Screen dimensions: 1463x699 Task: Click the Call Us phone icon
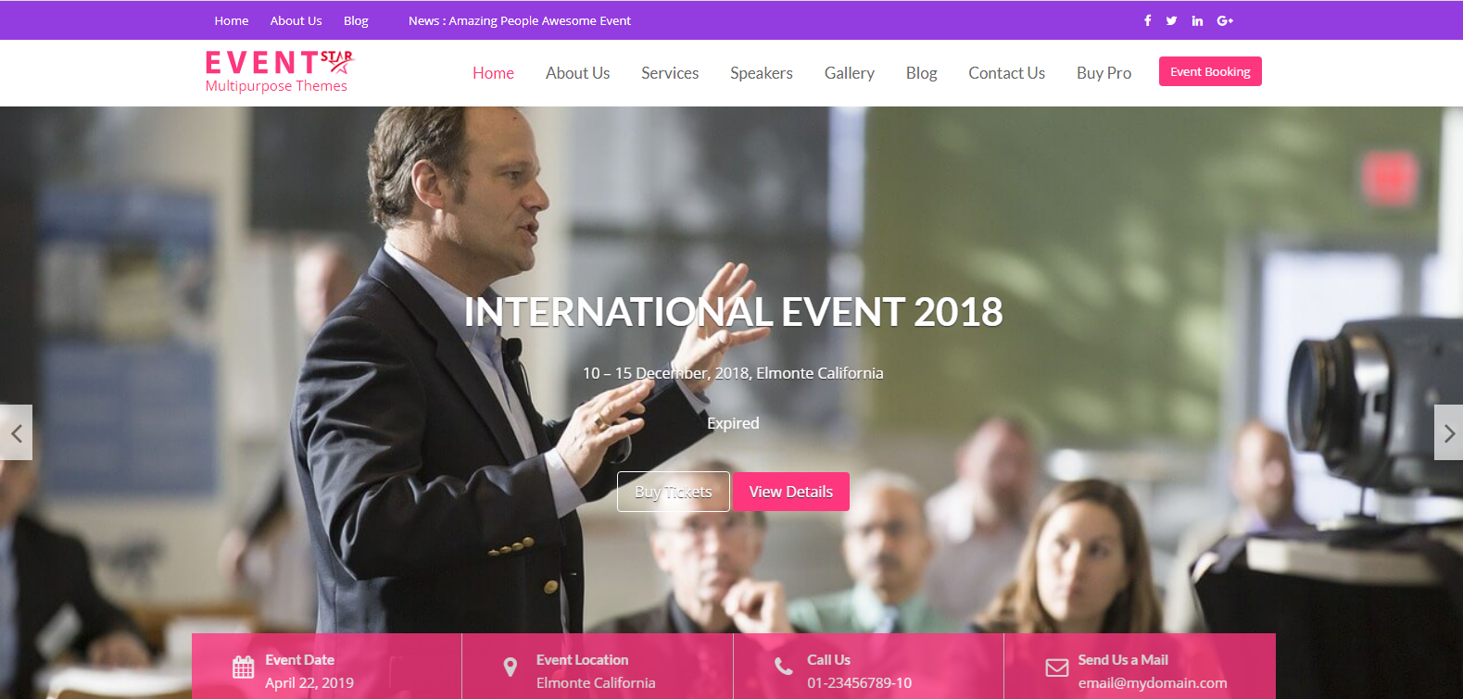click(783, 667)
